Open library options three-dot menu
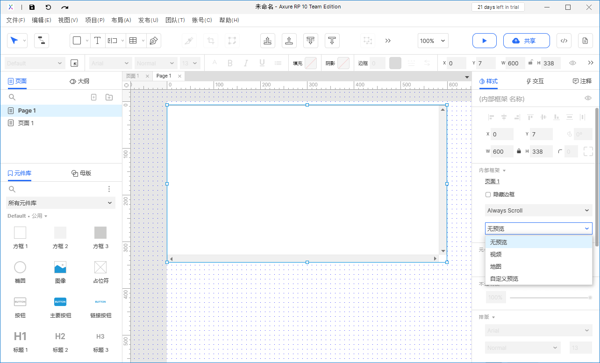Screen dimensions: 600x363 pyautogui.click(x=109, y=189)
